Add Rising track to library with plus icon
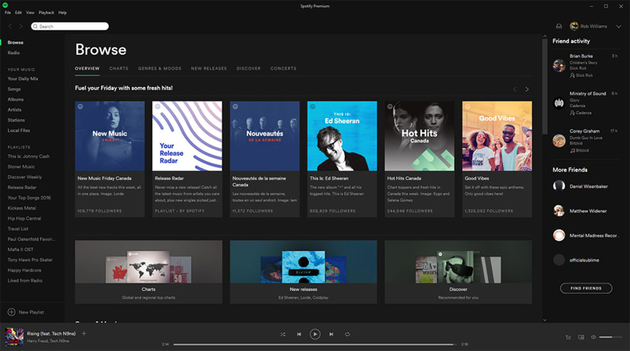Screen dimensions: 630x351 pos(84,333)
